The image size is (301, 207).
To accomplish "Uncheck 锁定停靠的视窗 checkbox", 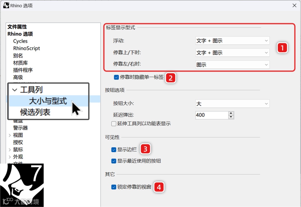I will [114, 187].
